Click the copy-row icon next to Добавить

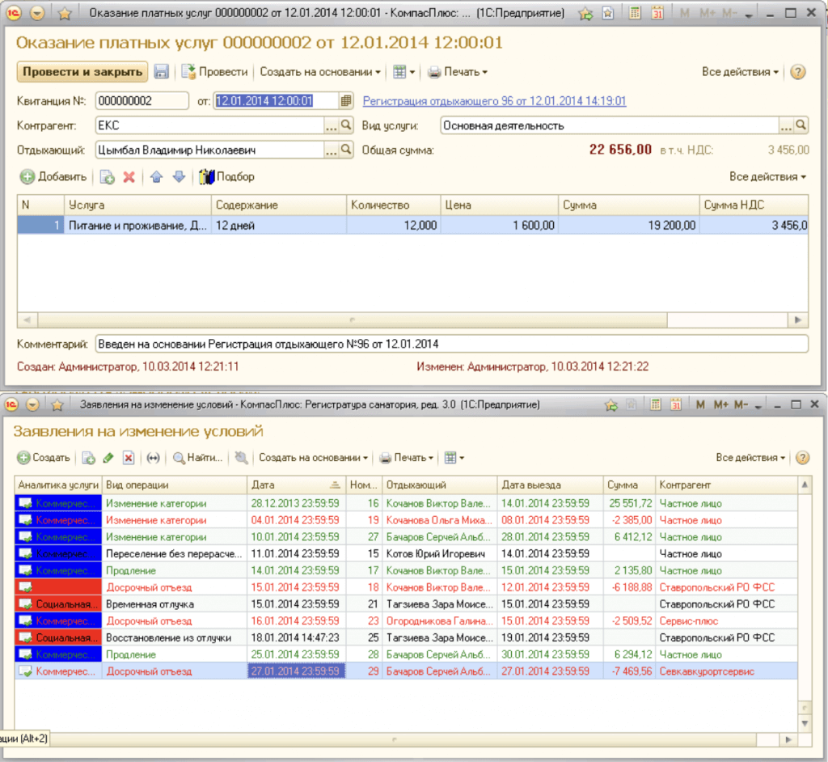(x=107, y=177)
